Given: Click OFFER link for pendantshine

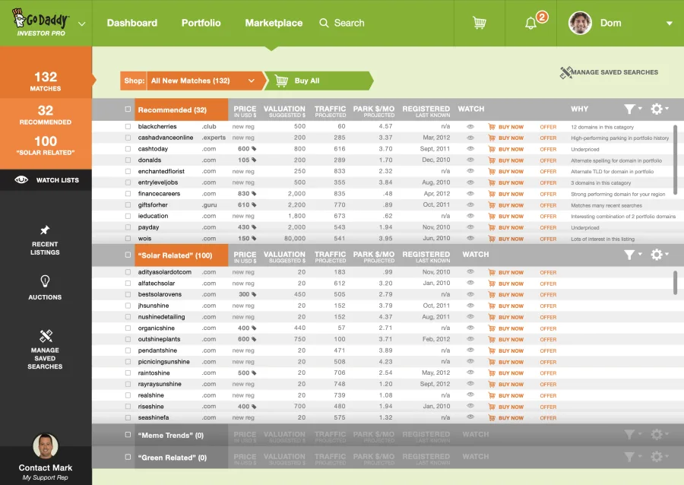Looking at the screenshot, I should [548, 350].
